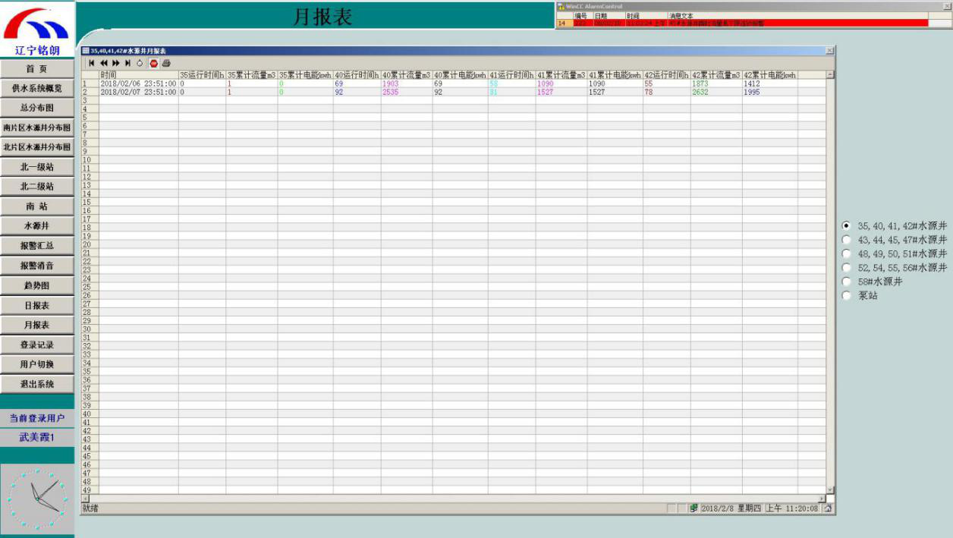Select the 43, 44, 45, 47#水源井 radio button
Image resolution: width=953 pixels, height=538 pixels.
tap(847, 240)
